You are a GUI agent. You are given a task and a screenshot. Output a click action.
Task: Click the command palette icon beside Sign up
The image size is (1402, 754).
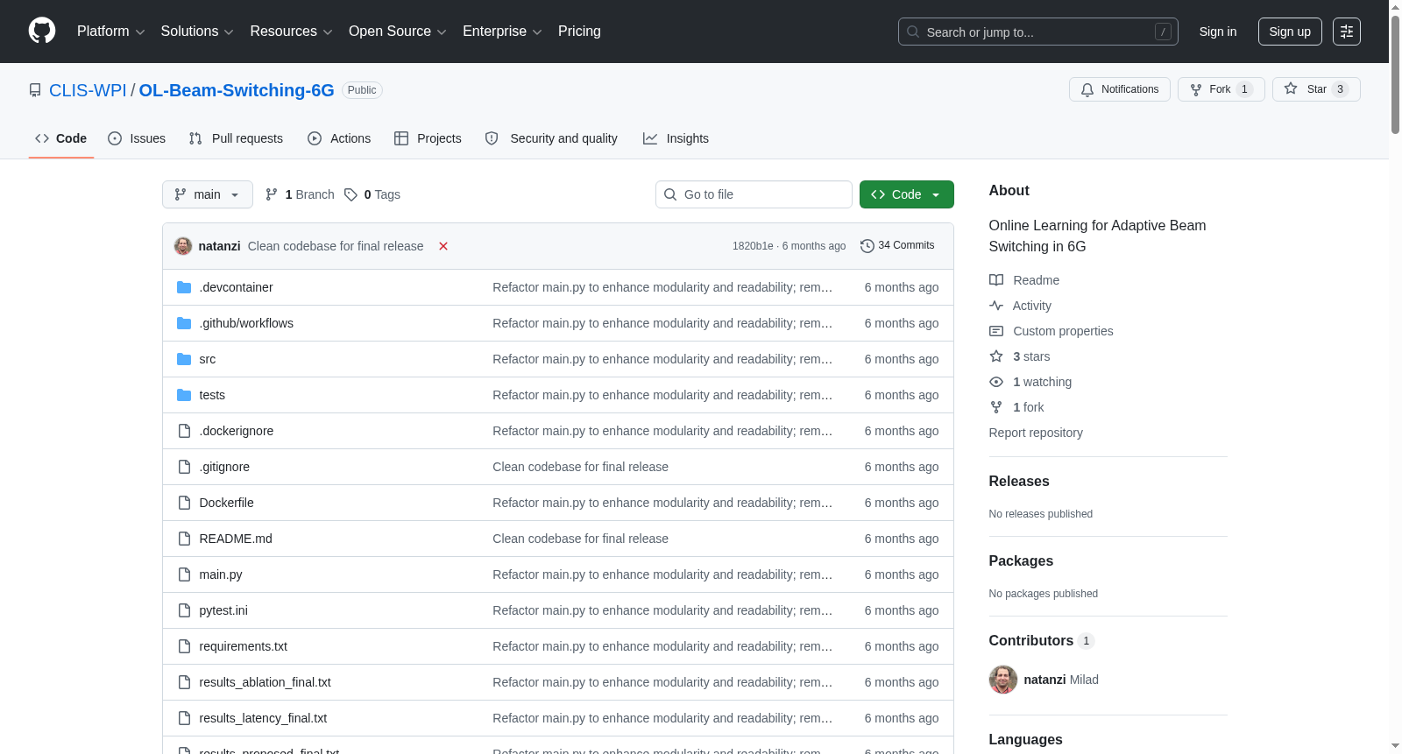click(1347, 32)
